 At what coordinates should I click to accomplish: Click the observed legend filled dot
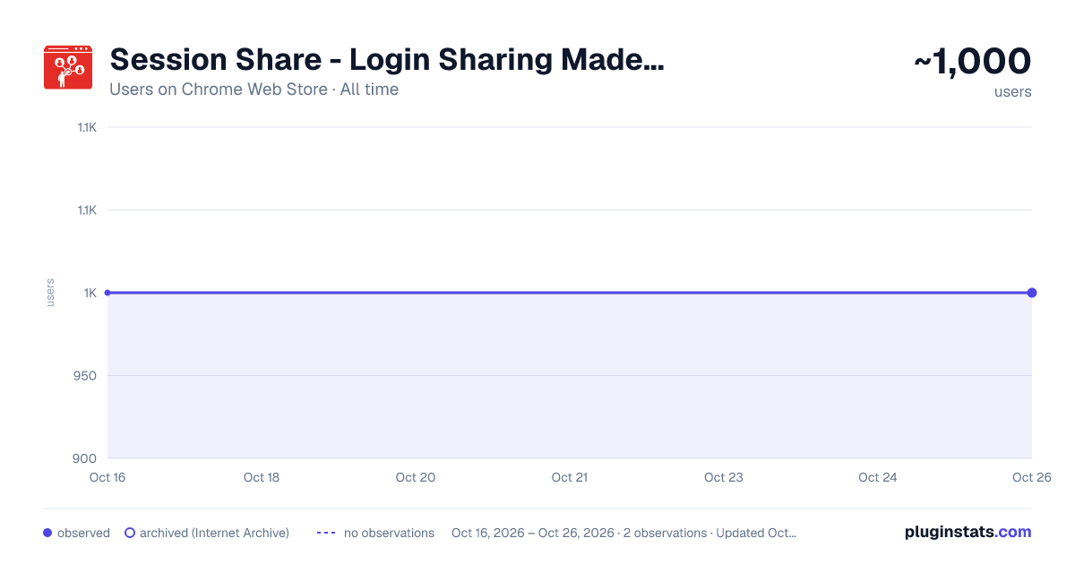(47, 533)
